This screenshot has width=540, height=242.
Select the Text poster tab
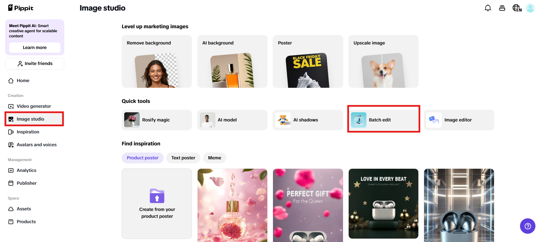(183, 158)
